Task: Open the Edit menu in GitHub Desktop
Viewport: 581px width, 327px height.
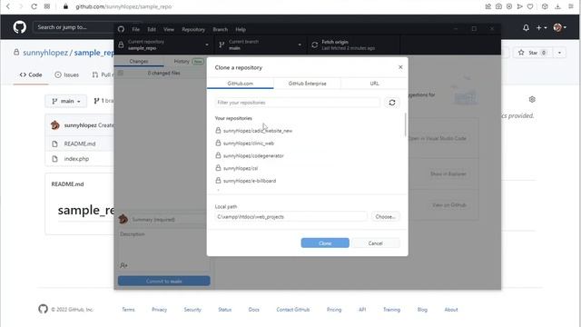Action: click(x=152, y=29)
